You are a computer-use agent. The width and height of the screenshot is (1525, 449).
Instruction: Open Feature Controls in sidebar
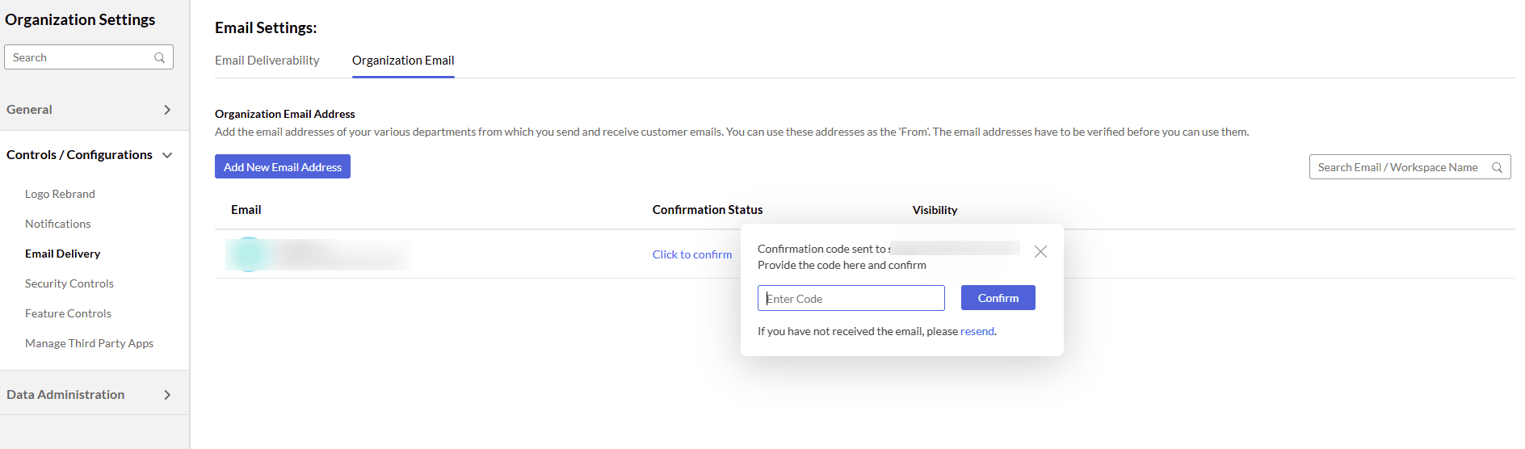68,313
